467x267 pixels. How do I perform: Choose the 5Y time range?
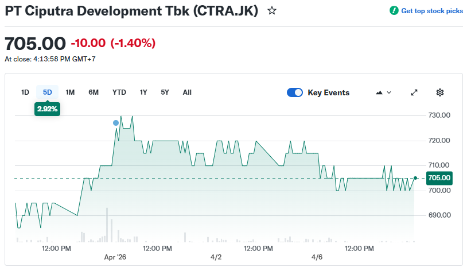click(165, 92)
